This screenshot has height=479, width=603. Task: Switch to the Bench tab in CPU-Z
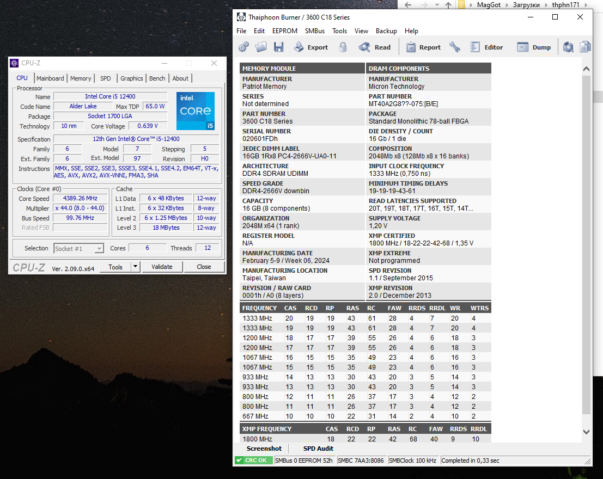click(x=157, y=78)
